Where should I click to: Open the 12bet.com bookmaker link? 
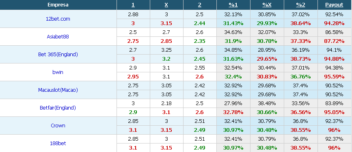tap(58, 19)
